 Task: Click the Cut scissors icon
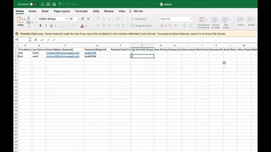click(28, 18)
